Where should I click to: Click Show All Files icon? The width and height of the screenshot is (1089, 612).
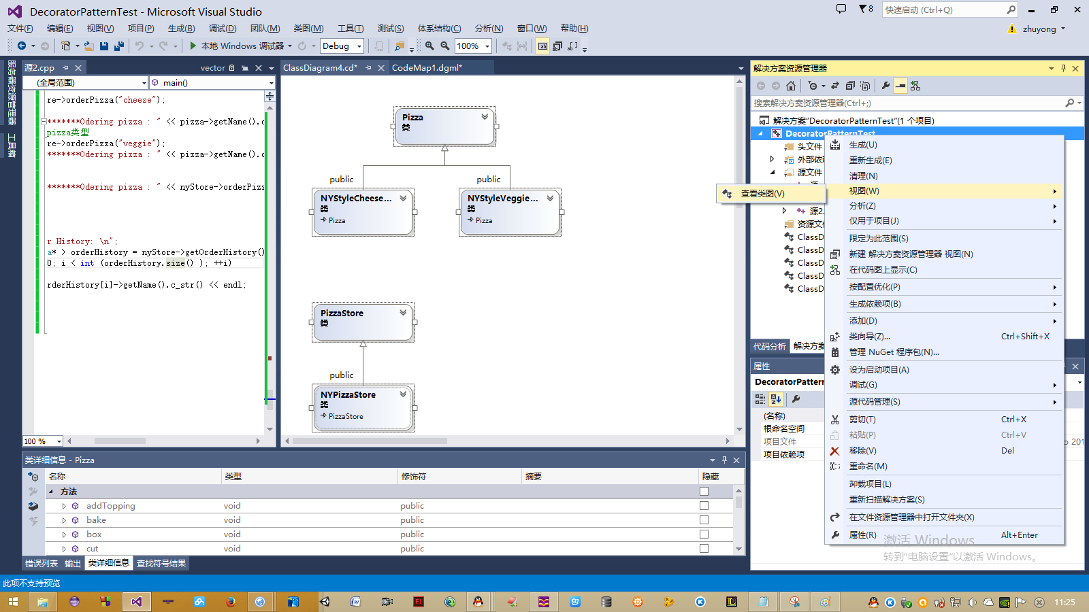tap(865, 86)
